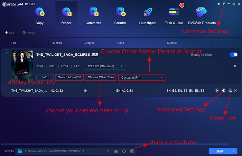Click the Subtitle column header
Image resolution: width=242 pixels, height=156 pixels.
pos(171,43)
